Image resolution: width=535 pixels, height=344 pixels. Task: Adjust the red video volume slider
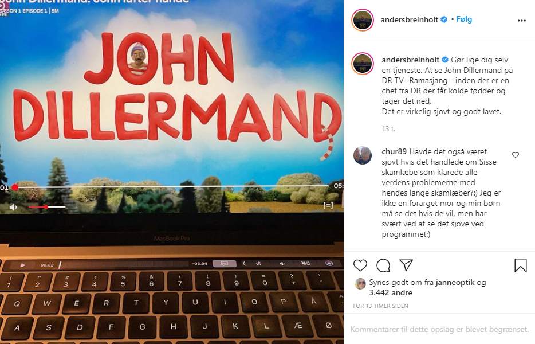[x=47, y=207]
